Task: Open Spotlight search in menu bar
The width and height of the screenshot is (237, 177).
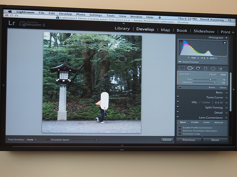Action: (x=230, y=20)
